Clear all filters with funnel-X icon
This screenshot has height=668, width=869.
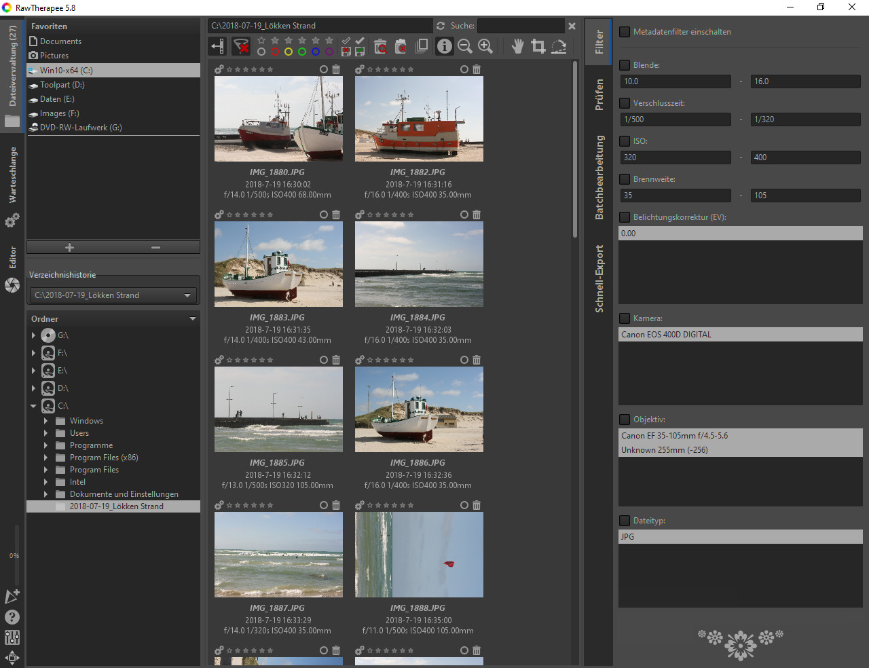(241, 46)
